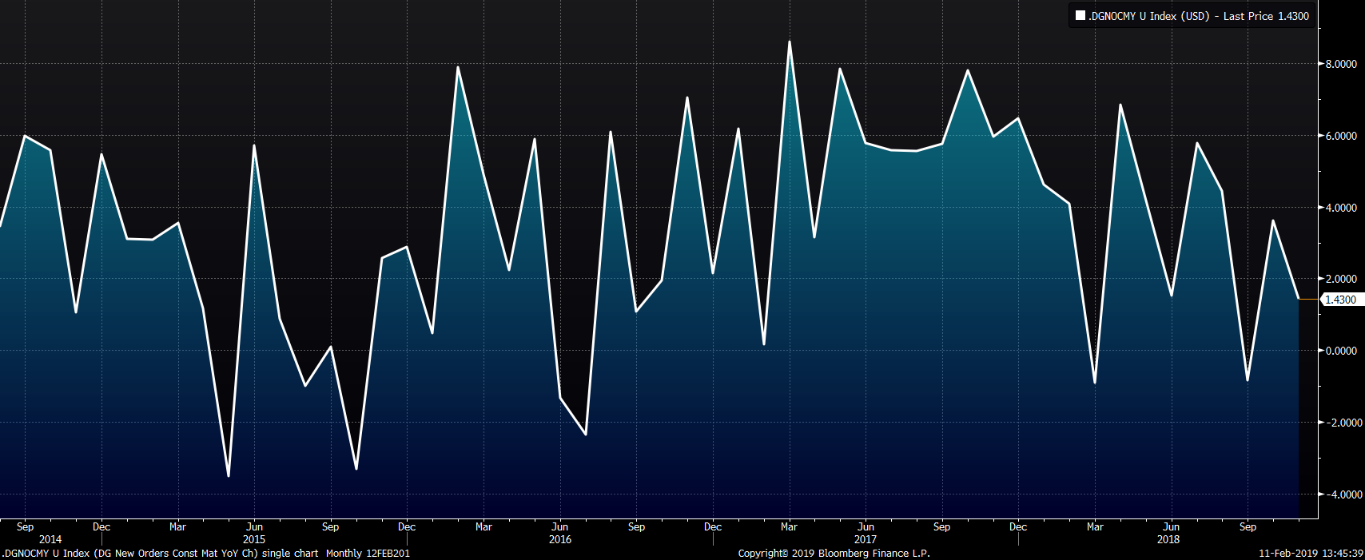Image resolution: width=1365 pixels, height=560 pixels.
Task: Select the 6.0000 y-axis label
Action: pyautogui.click(x=1340, y=136)
